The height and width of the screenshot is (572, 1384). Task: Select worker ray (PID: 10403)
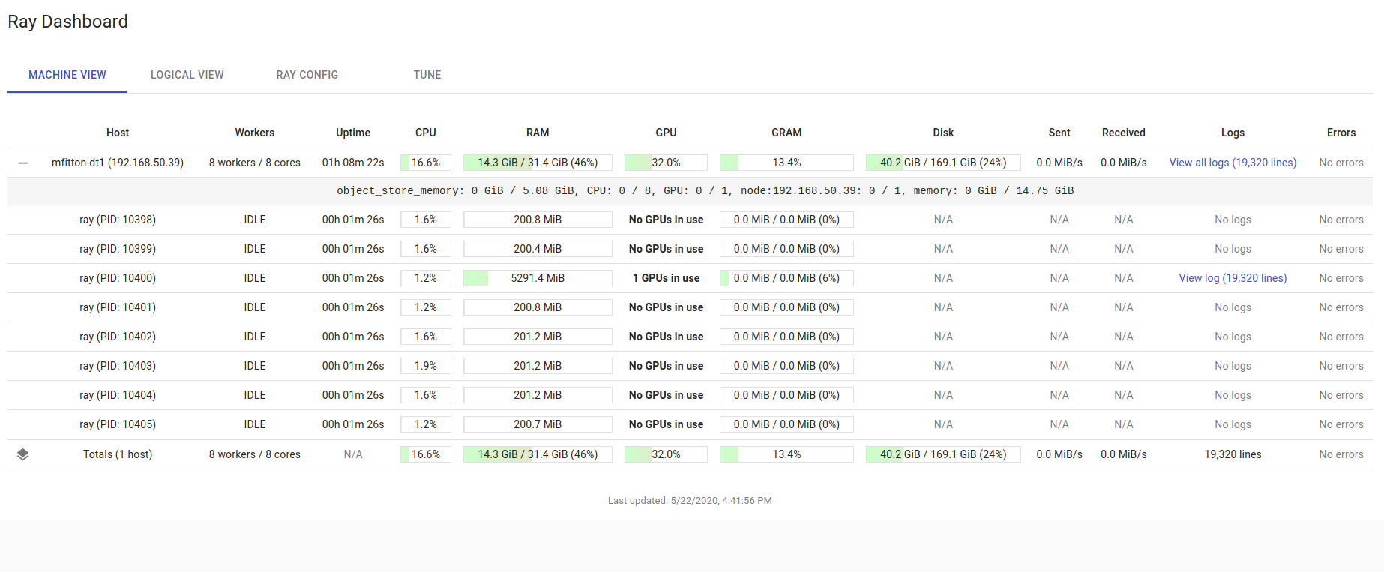tap(118, 366)
